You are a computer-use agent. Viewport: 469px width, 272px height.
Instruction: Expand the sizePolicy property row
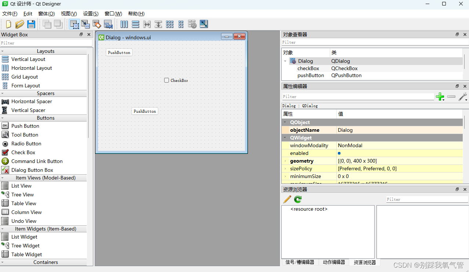click(x=285, y=168)
